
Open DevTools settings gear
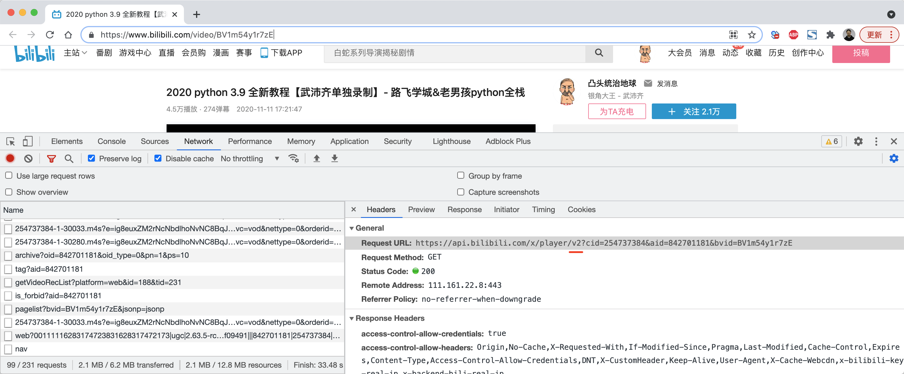point(858,141)
